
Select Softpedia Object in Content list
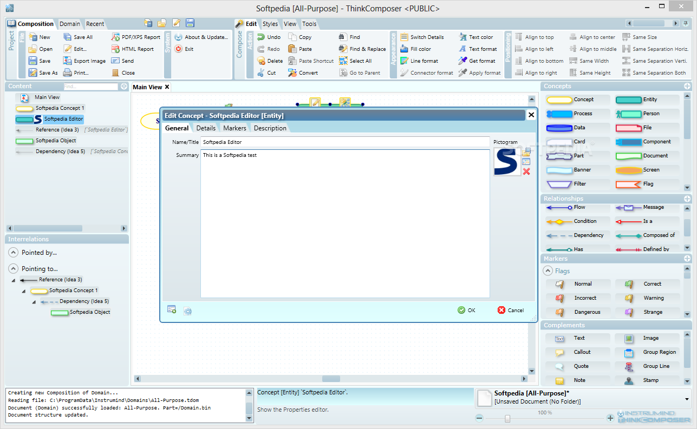tap(46, 141)
